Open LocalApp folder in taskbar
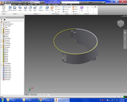Screen dimensions: 127x102 [29, 100]
